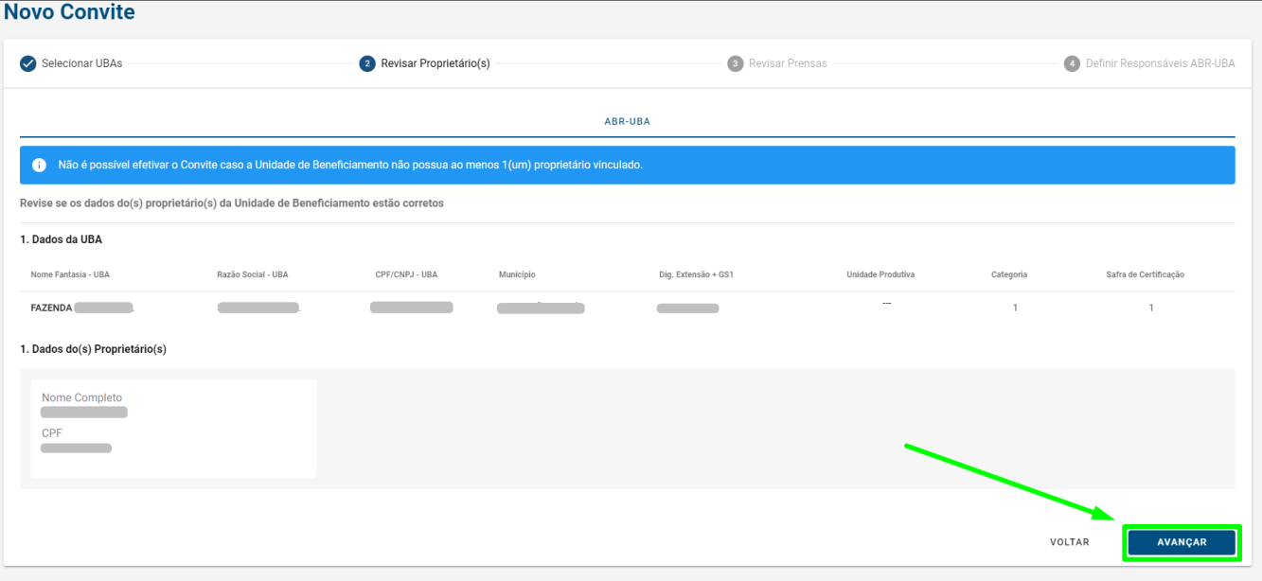Open the Definir Responsáveis ABR-UBA step label
This screenshot has width=1262, height=581.
tap(1160, 63)
